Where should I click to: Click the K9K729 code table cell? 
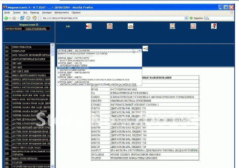point(101,147)
